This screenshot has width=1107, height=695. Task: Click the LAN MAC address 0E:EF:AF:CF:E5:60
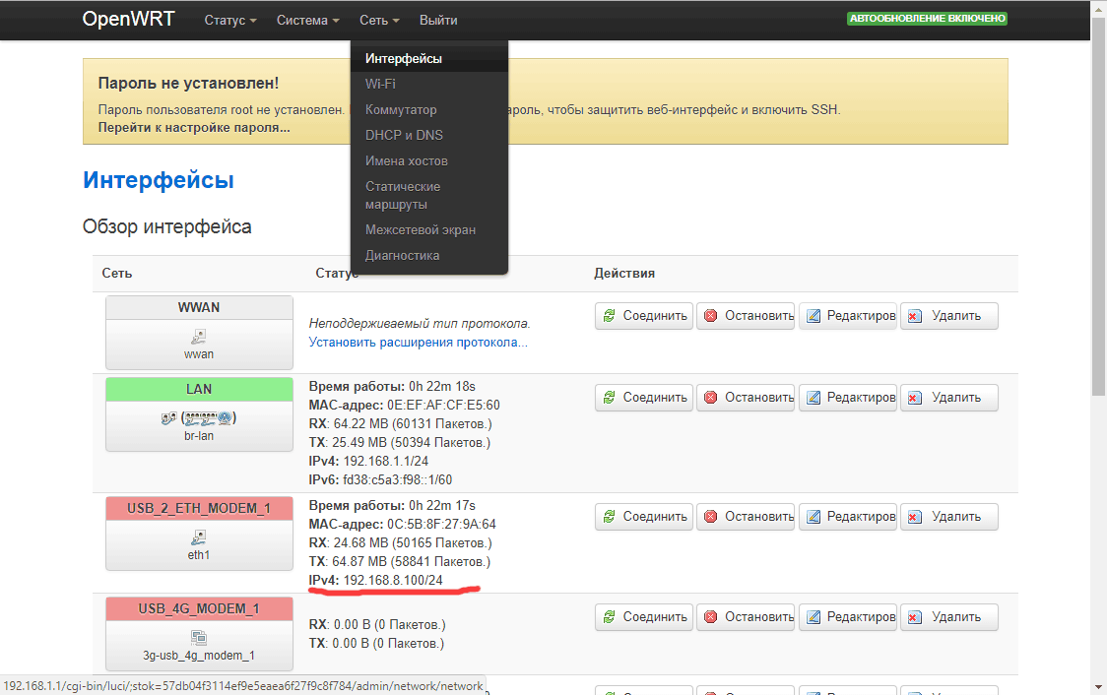tap(443, 406)
